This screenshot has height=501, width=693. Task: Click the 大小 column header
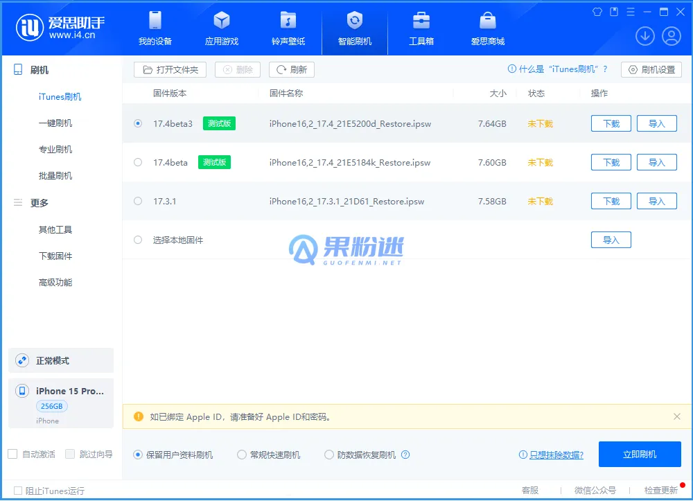coord(498,94)
